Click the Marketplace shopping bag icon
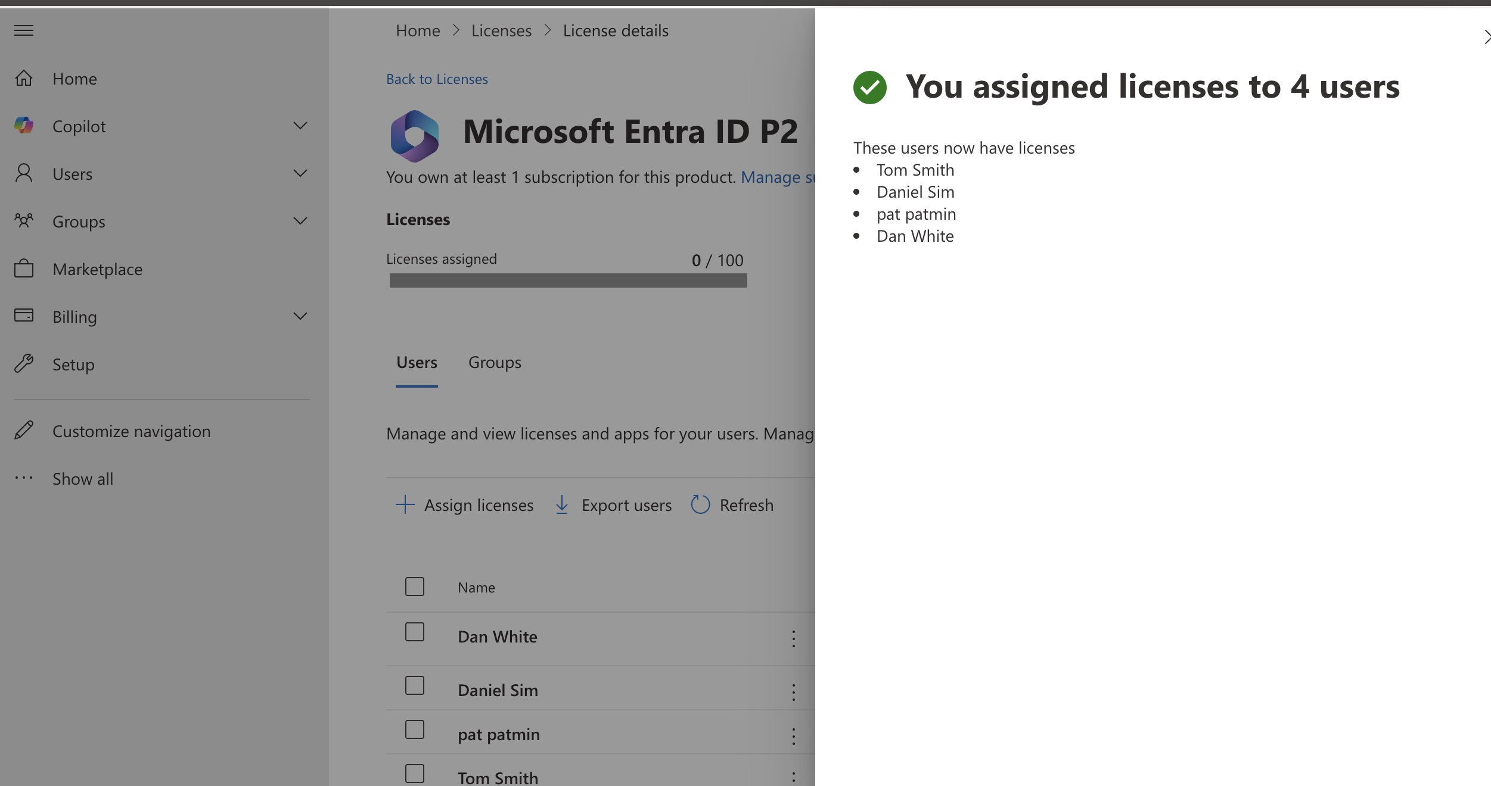The height and width of the screenshot is (786, 1491). (24, 269)
